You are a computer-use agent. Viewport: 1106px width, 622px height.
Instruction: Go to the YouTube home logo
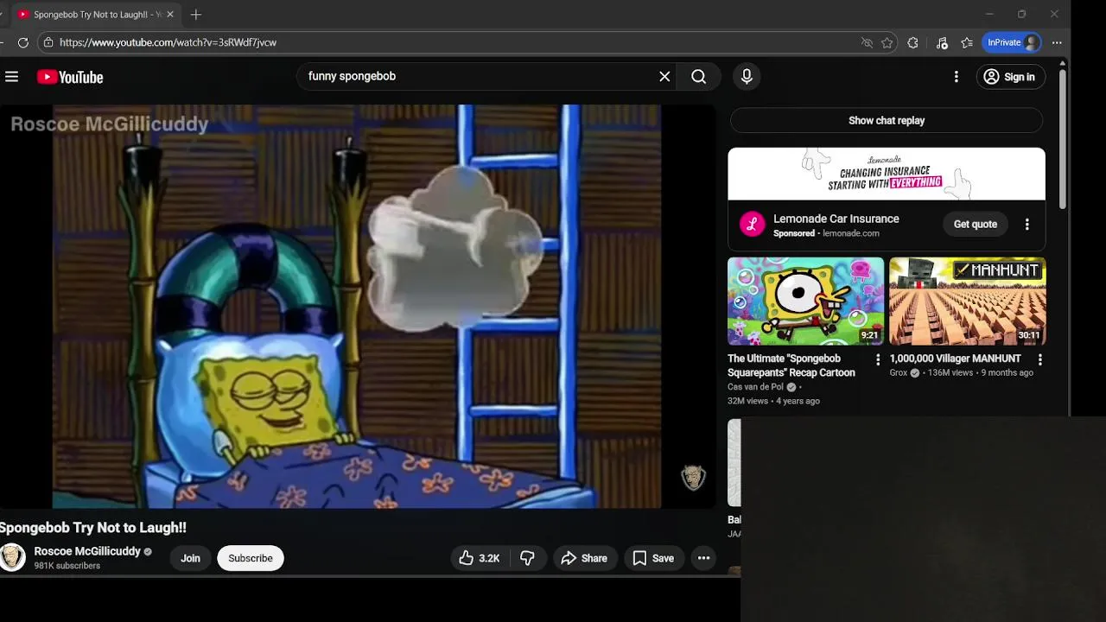(70, 77)
